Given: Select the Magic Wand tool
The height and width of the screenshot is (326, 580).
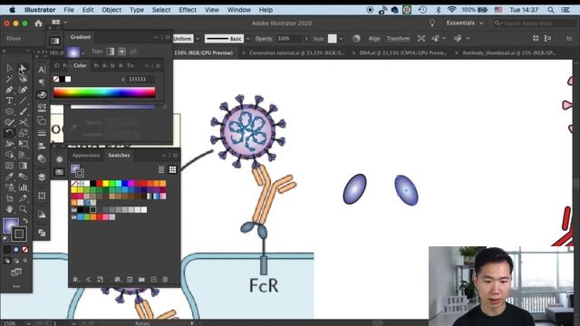Looking at the screenshot, I should point(9,79).
